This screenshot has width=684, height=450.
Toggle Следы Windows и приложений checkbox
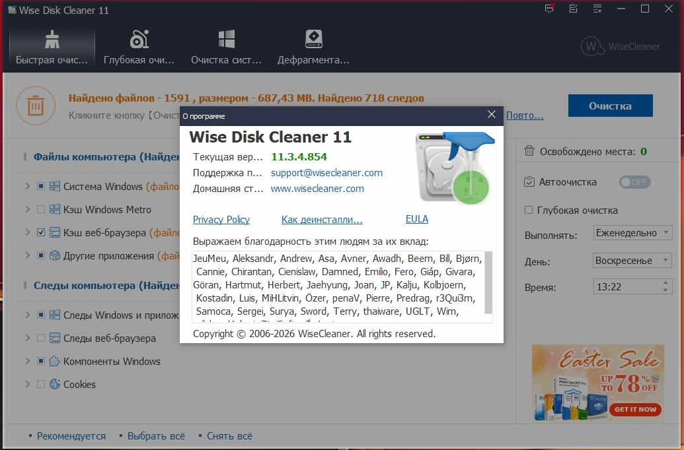pos(41,315)
